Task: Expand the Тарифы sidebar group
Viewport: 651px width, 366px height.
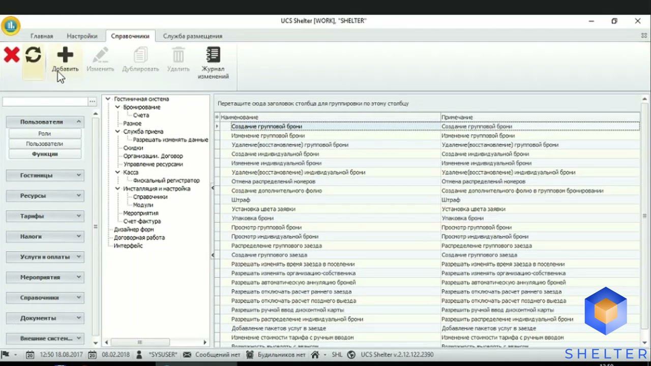Action: coord(79,216)
